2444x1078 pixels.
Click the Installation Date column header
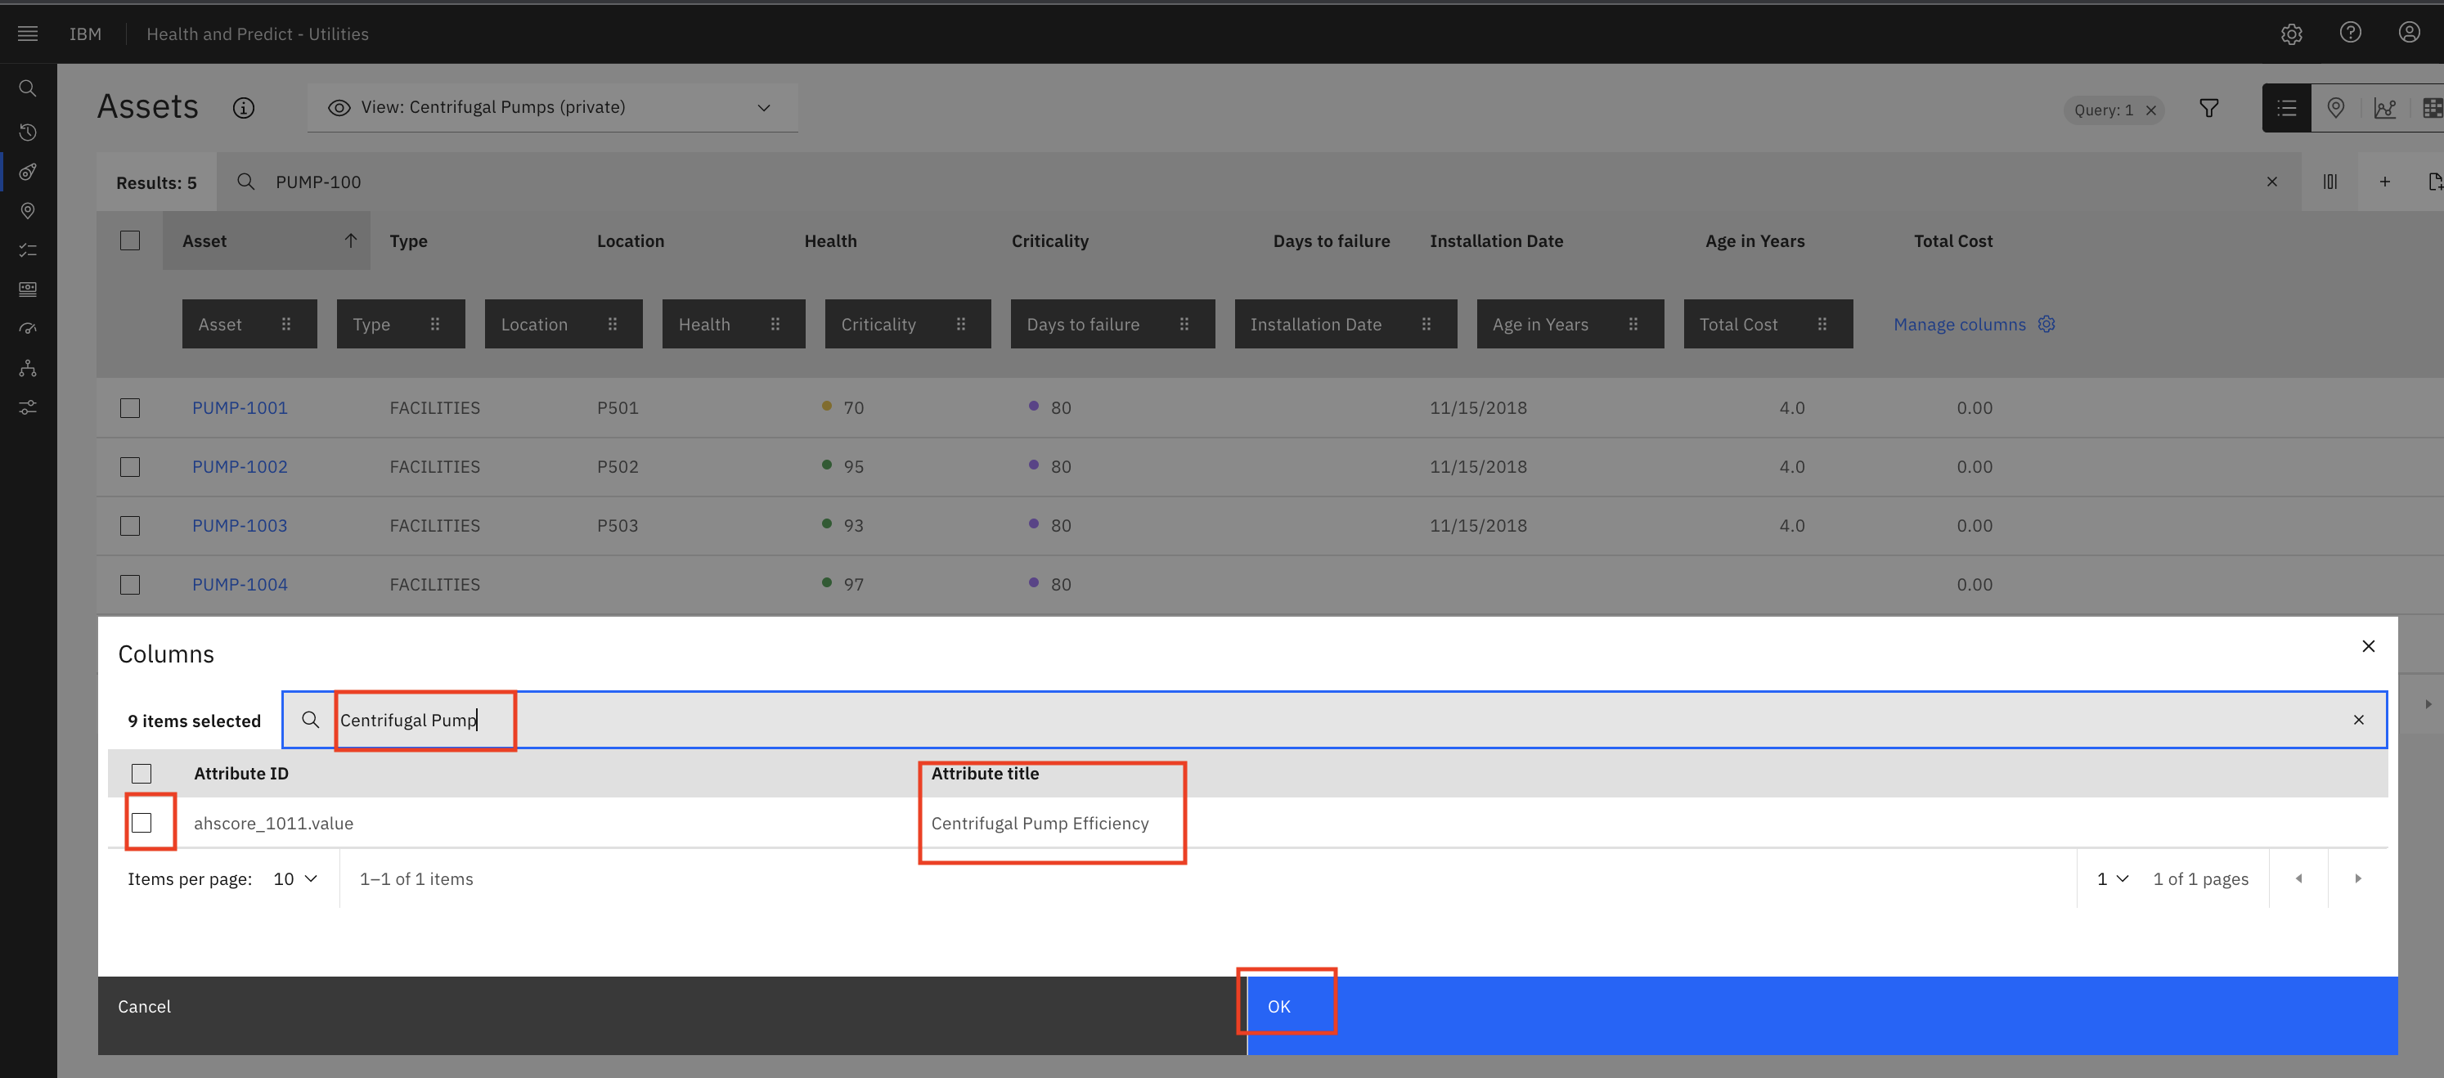click(1496, 241)
